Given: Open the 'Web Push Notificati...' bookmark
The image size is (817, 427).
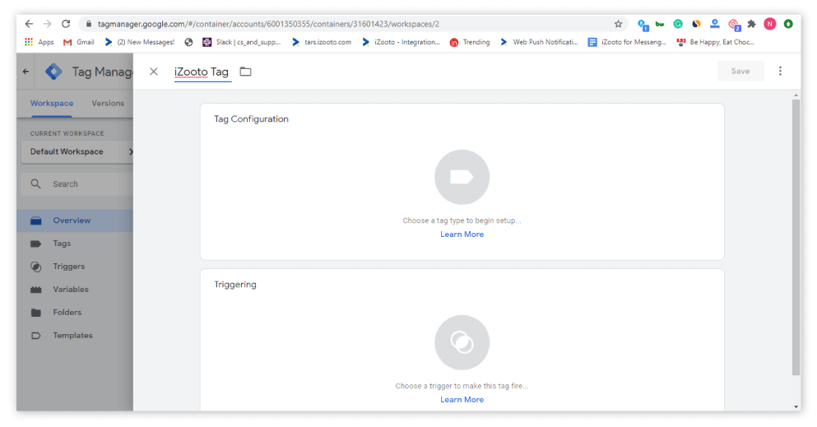Looking at the screenshot, I should (539, 42).
